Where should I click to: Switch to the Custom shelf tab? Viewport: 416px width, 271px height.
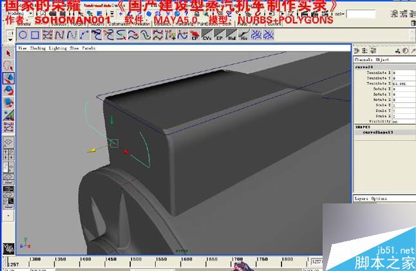[x=274, y=24]
